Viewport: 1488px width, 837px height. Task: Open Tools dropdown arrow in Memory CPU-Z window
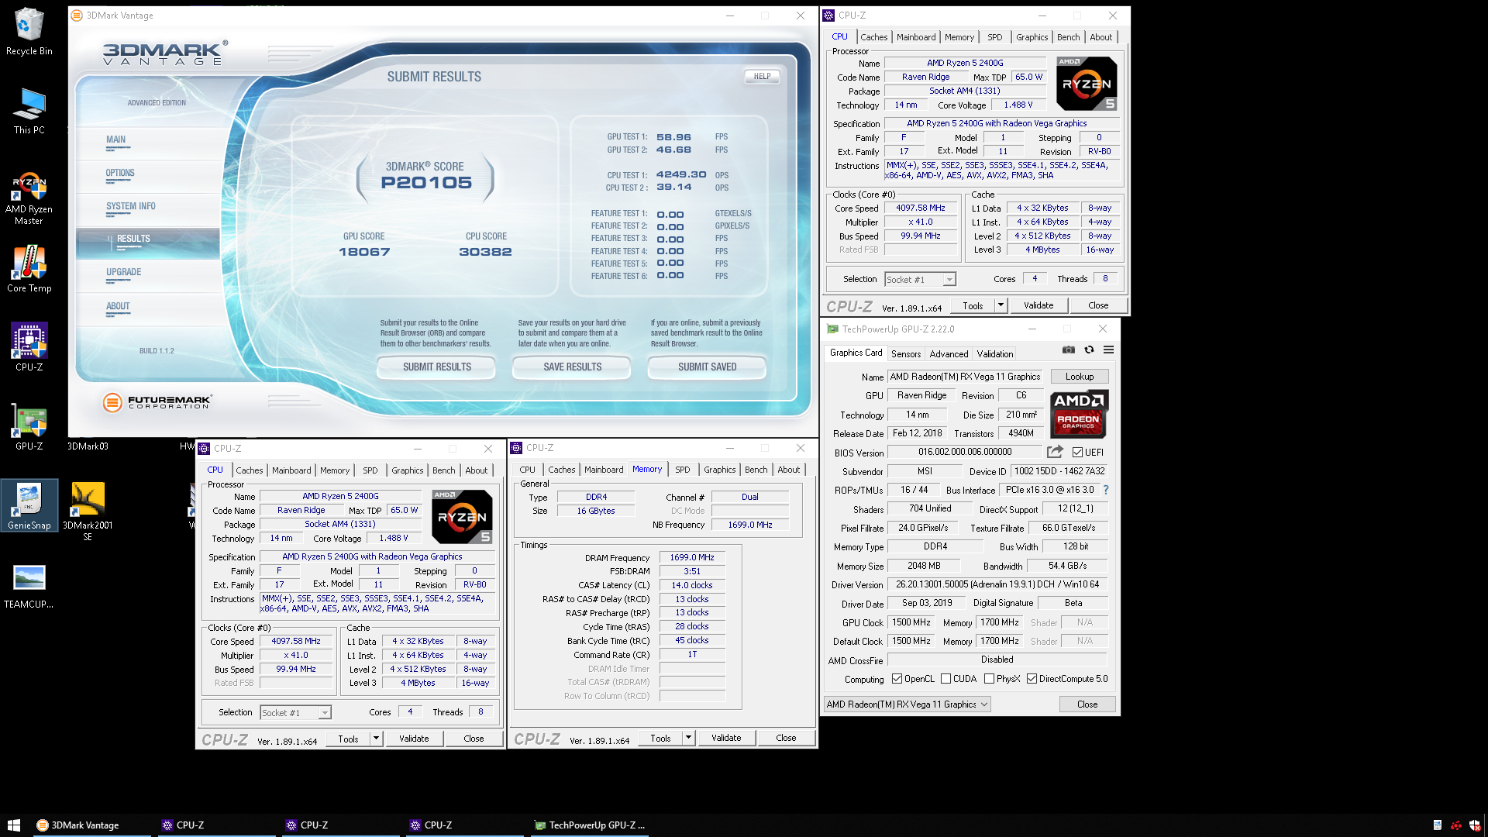coord(688,738)
